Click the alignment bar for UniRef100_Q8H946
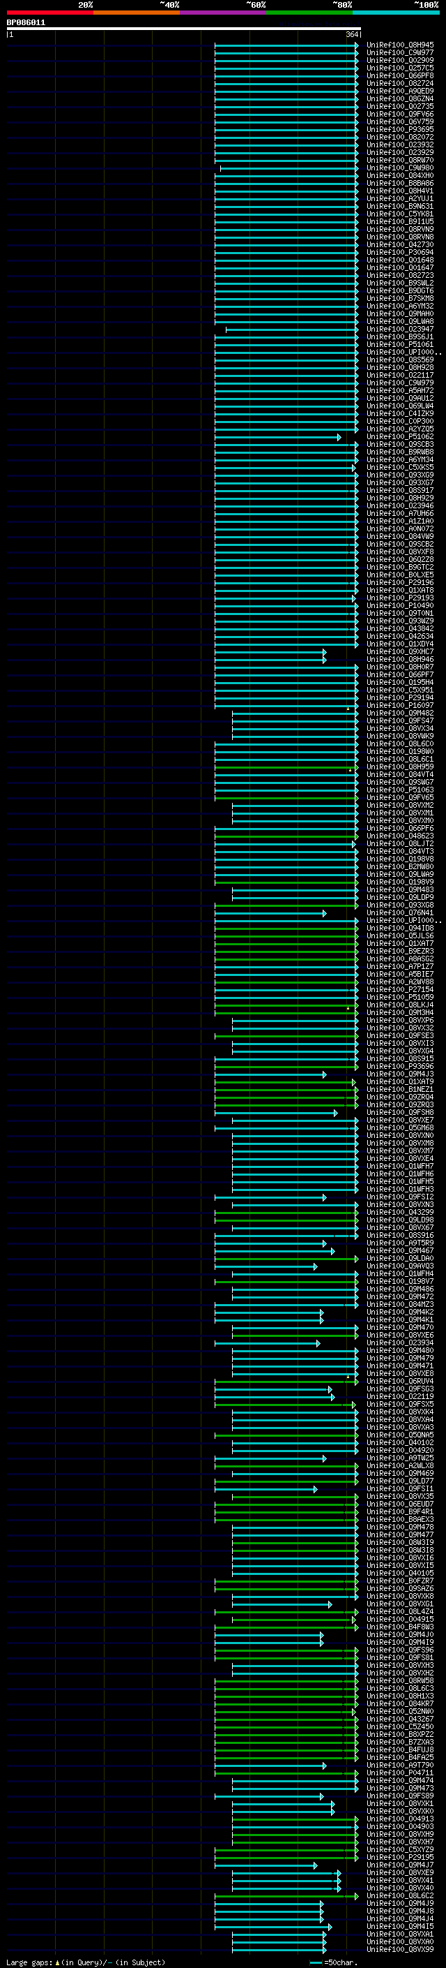 pyautogui.click(x=270, y=659)
